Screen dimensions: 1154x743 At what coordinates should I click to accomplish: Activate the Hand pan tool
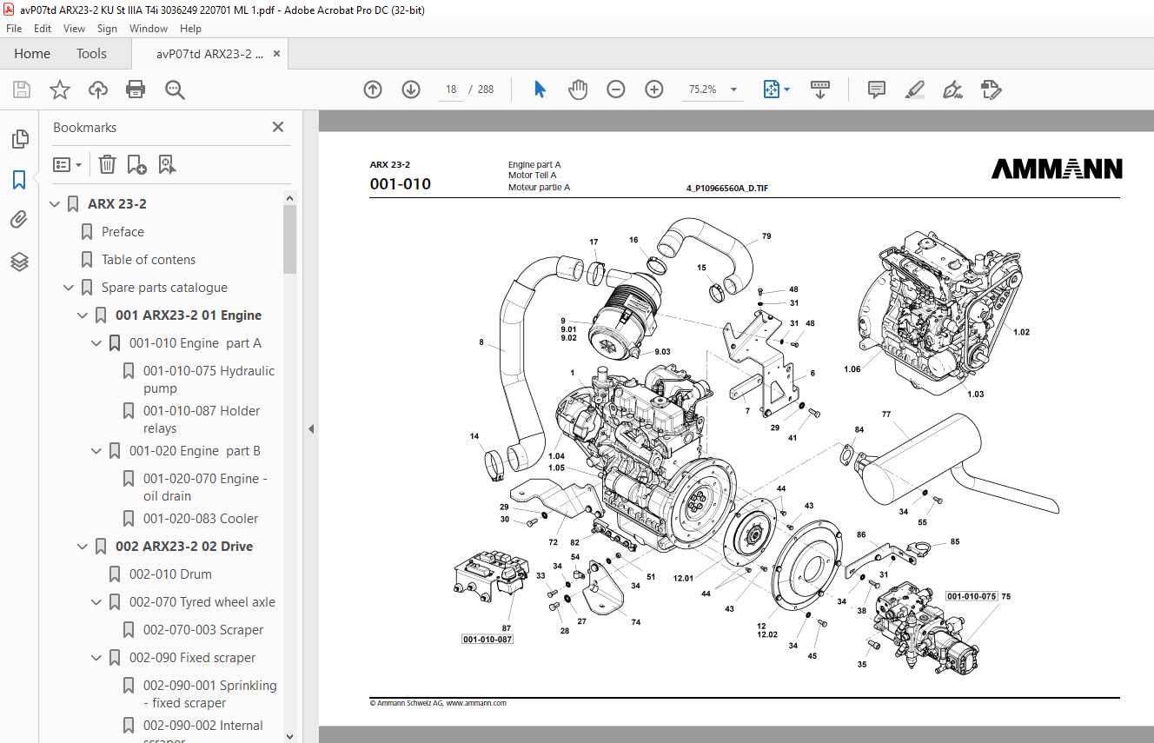click(x=578, y=90)
